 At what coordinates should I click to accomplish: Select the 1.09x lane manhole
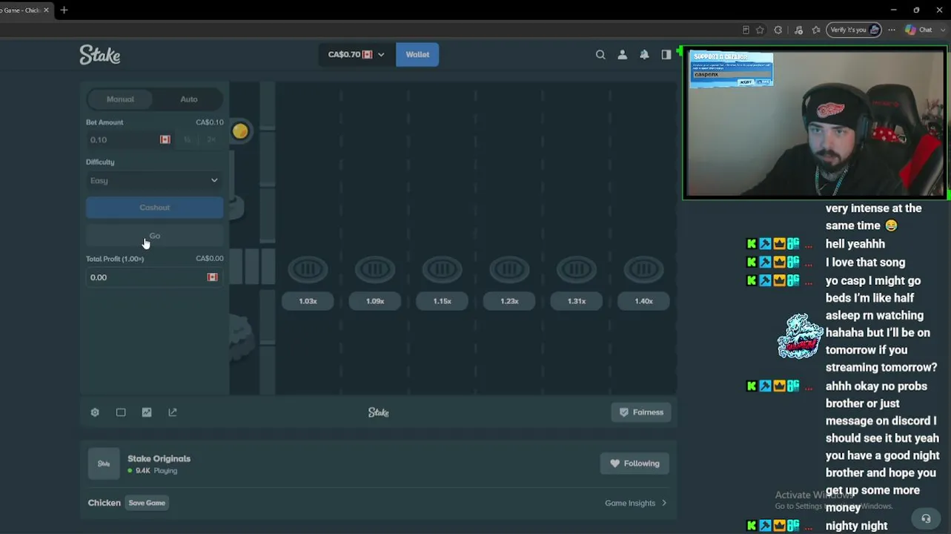tap(375, 269)
